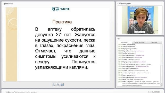
Task: Click the Презентация panel title
Action: pos(8,4)
